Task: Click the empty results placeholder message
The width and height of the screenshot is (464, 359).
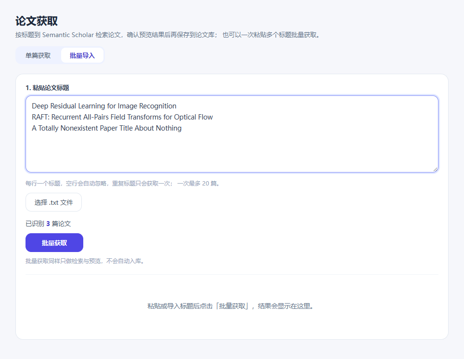Action: click(x=231, y=306)
